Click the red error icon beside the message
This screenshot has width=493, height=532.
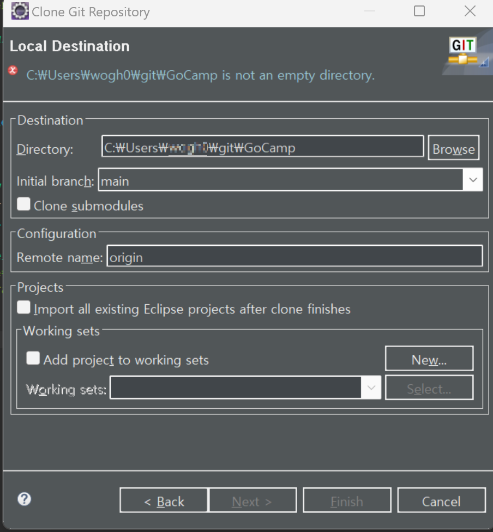(13, 70)
